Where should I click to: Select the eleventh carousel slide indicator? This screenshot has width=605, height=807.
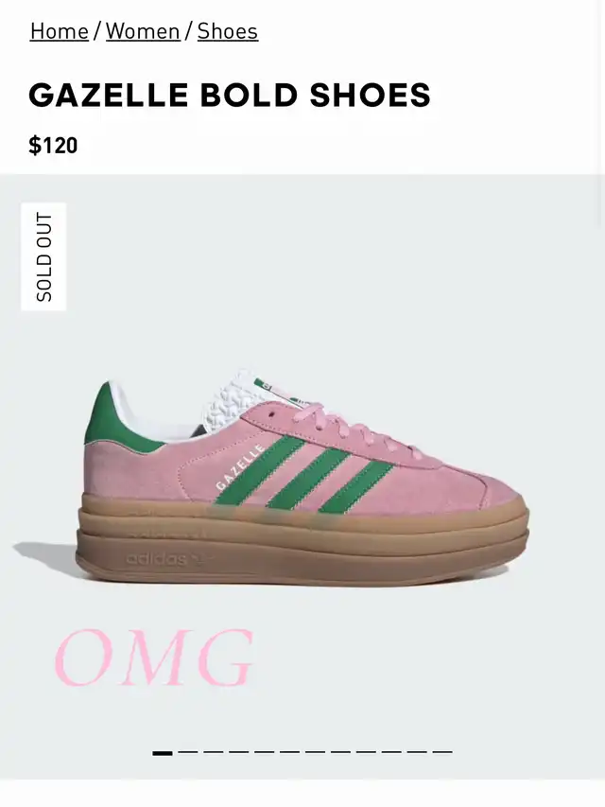point(417,752)
